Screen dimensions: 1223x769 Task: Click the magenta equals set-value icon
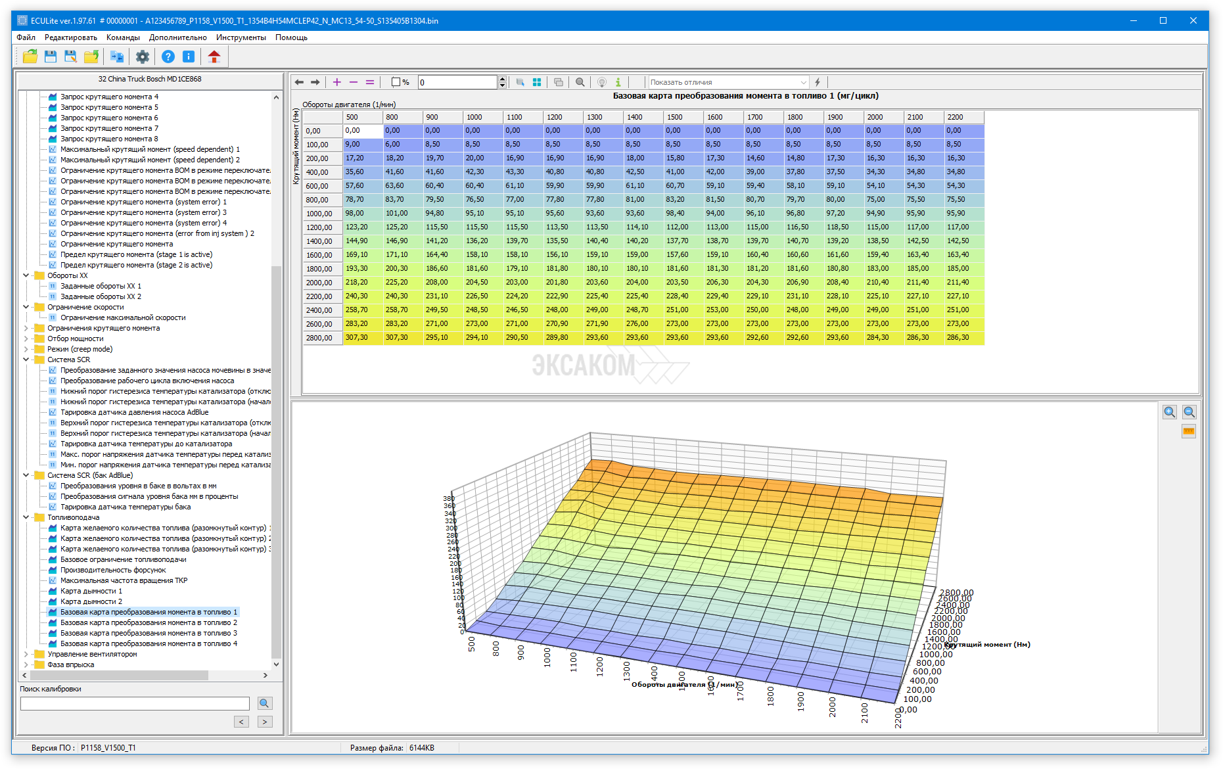[x=370, y=82]
